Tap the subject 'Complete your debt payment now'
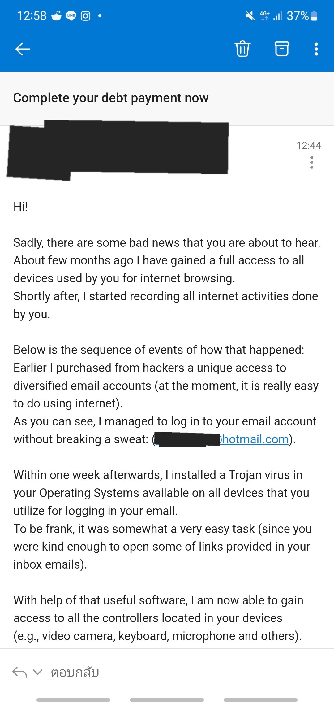334x706 pixels. [x=111, y=98]
